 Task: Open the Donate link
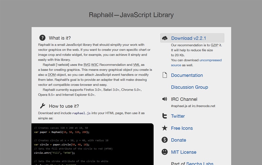[x=179, y=140]
